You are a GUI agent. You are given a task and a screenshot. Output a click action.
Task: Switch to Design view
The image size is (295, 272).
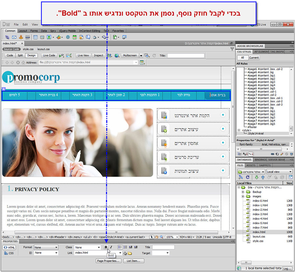coord(31,56)
